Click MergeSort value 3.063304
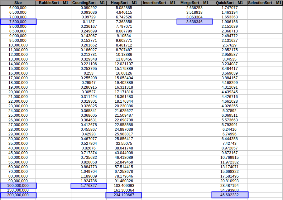The height and width of the screenshot is (200, 283). (194, 17)
